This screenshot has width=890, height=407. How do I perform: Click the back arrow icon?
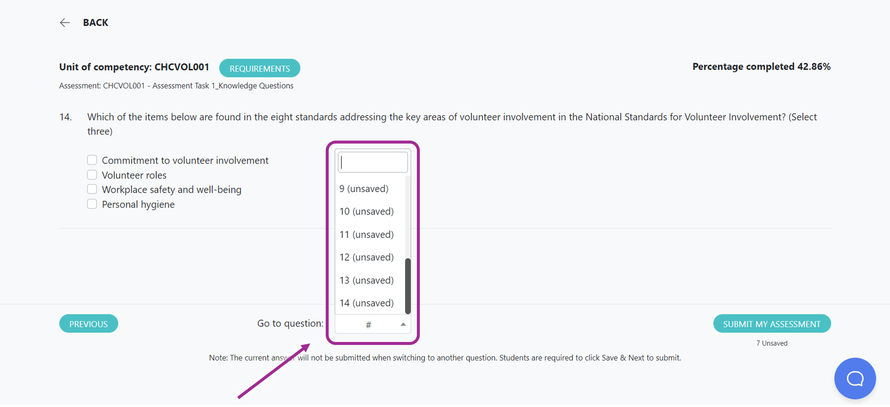pyautogui.click(x=65, y=22)
